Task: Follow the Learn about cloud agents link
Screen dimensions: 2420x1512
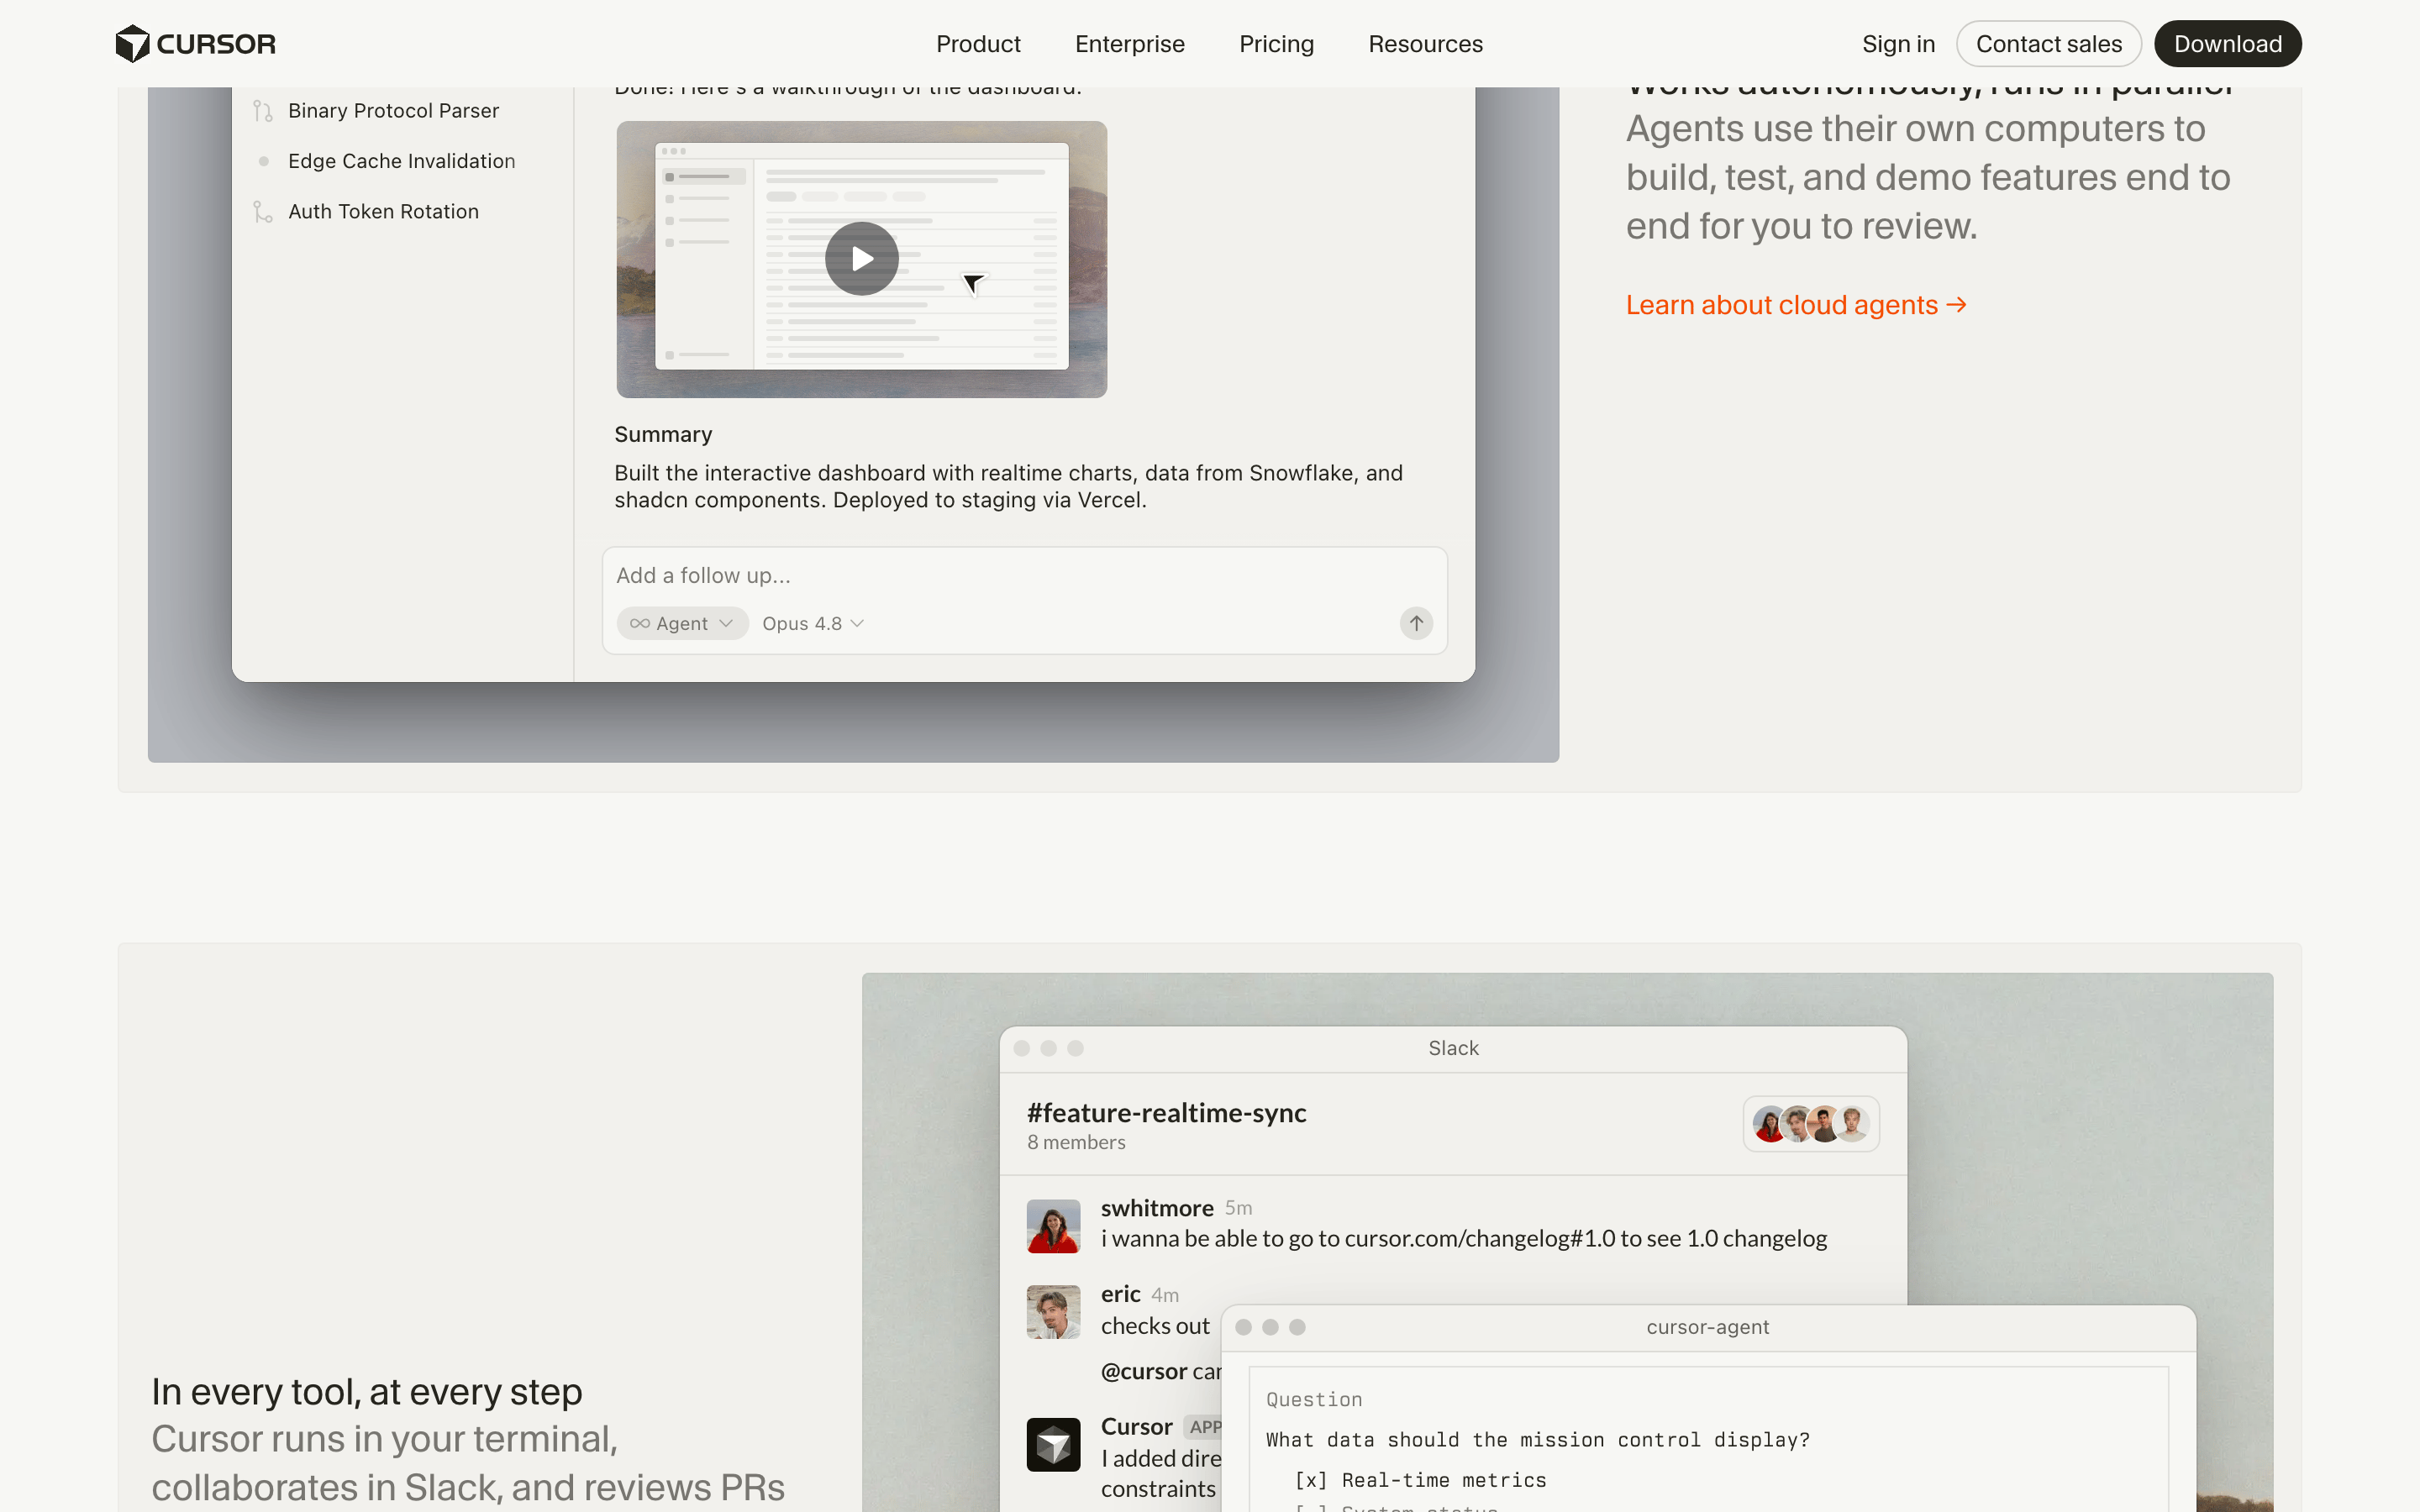Action: tap(1796, 305)
